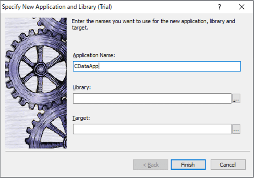
Task: Click the disabled Back button
Action: pos(151,165)
